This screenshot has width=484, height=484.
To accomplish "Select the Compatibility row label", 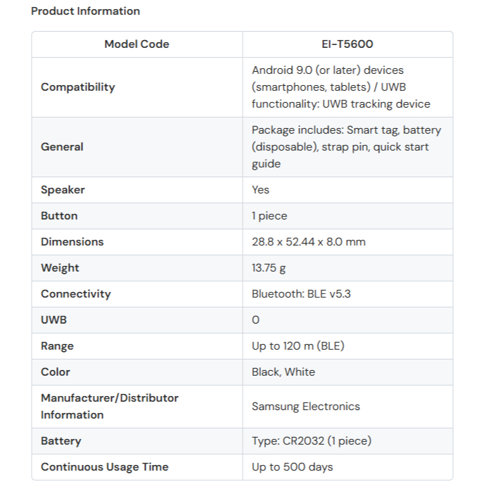I will tap(77, 87).
